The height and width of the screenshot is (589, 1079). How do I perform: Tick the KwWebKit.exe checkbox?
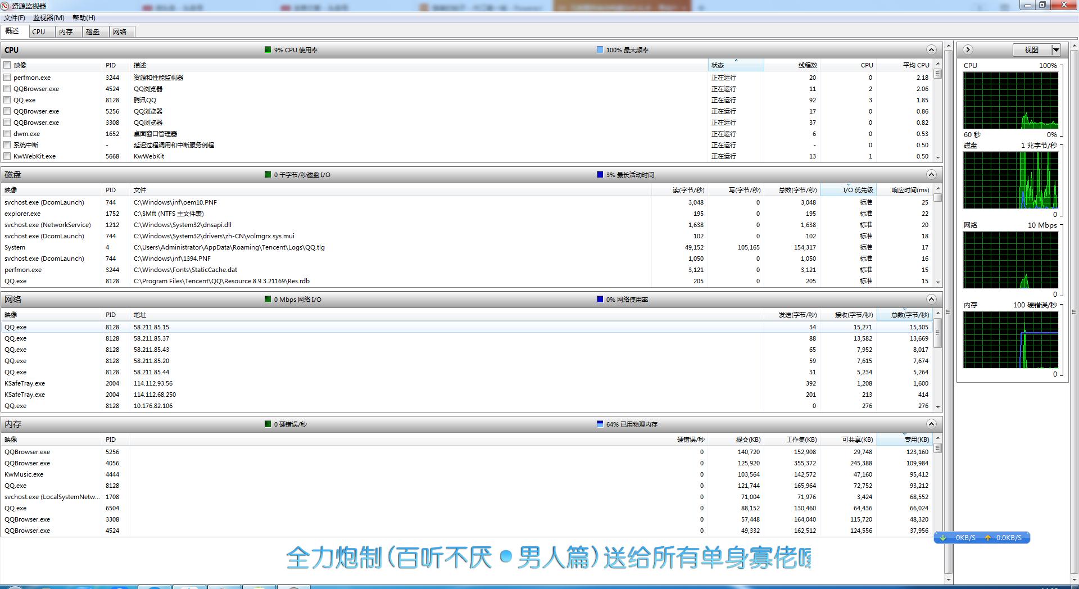tap(7, 156)
